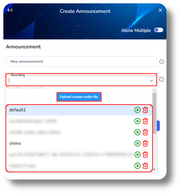Click Upload custom audio file button
This screenshot has width=181, height=194.
(79, 97)
